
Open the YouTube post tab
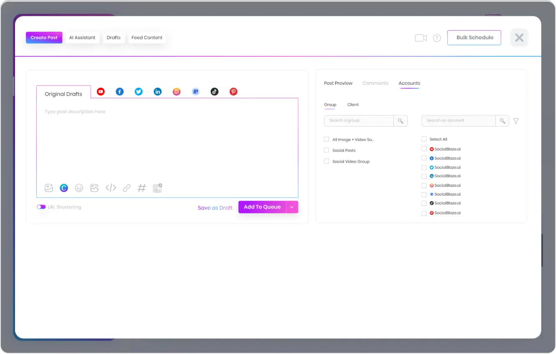(x=101, y=92)
